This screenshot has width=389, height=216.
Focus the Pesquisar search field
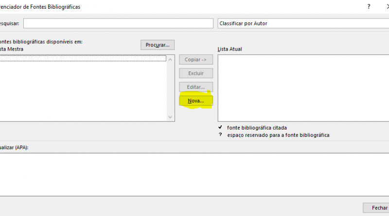(118, 23)
